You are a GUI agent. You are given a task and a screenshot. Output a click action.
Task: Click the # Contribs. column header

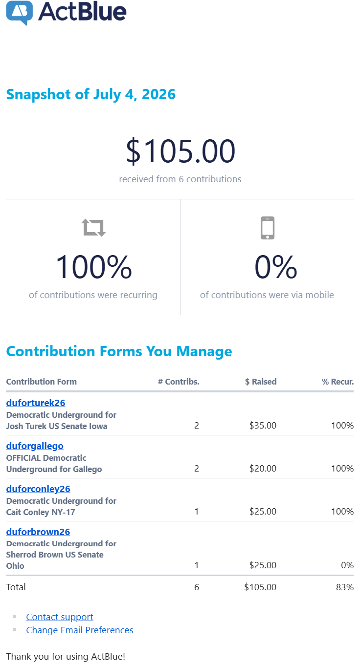coord(179,382)
